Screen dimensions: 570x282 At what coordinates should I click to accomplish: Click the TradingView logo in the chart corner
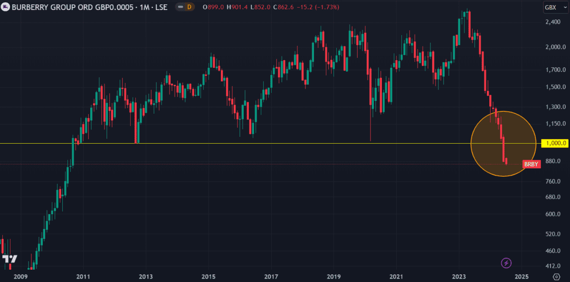(9, 259)
